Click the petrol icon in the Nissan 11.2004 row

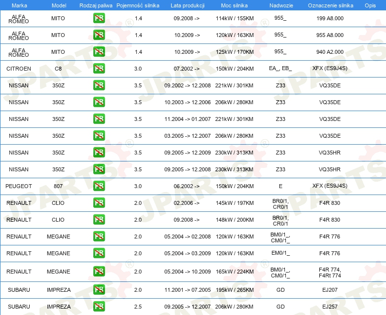point(99,118)
